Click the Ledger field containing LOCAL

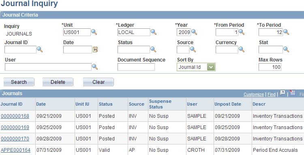click(134, 32)
